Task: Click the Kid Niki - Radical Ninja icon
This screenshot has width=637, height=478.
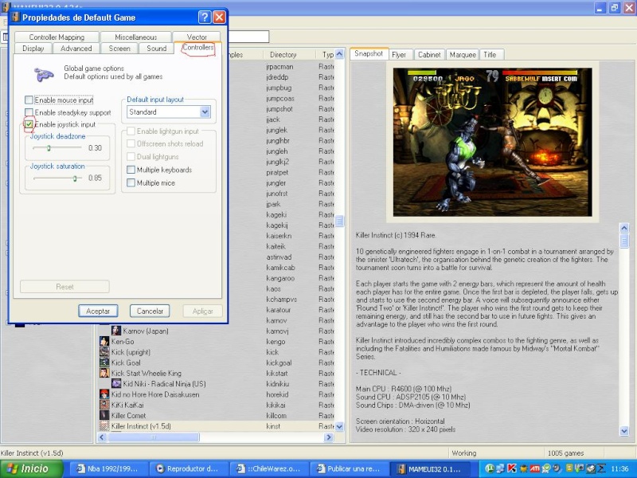Action: [x=116, y=384]
